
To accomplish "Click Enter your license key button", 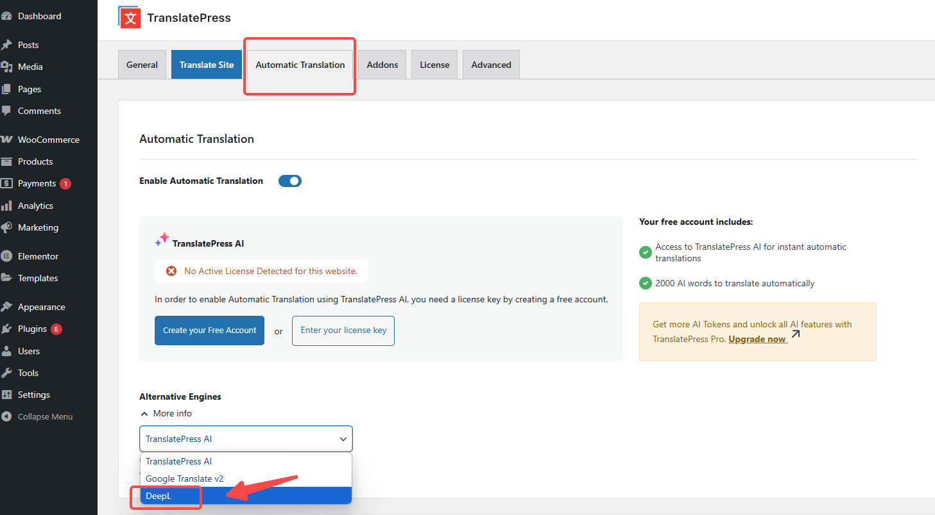I will click(x=343, y=331).
